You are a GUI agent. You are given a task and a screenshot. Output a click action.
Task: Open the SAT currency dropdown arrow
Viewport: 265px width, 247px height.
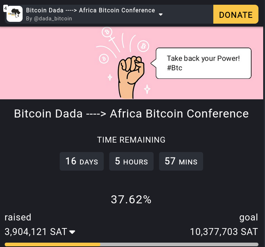click(x=72, y=232)
